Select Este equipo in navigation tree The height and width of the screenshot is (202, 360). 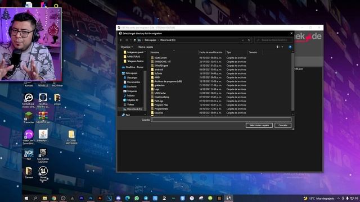pos(129,73)
